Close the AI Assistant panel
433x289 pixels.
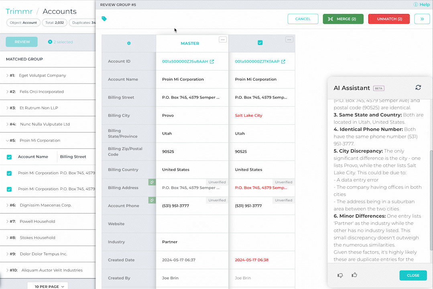click(413, 275)
